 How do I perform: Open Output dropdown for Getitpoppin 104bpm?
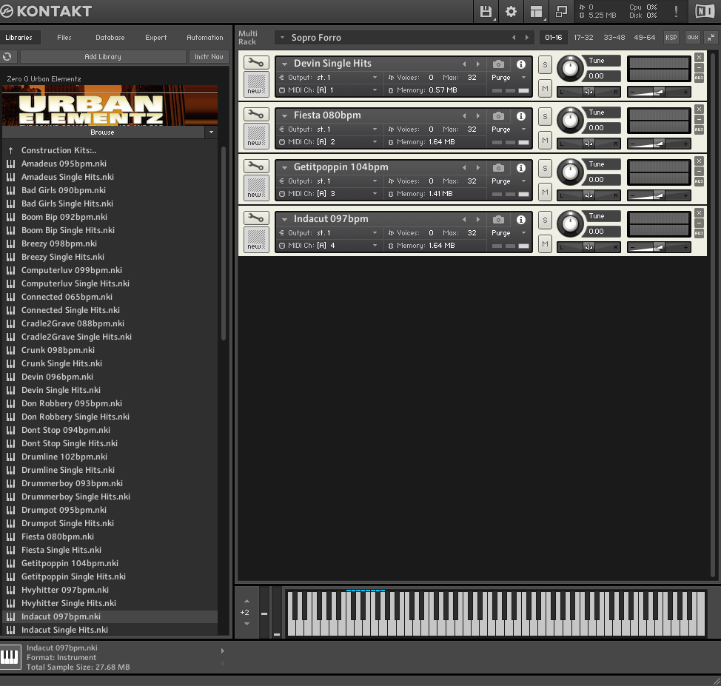tap(375, 181)
